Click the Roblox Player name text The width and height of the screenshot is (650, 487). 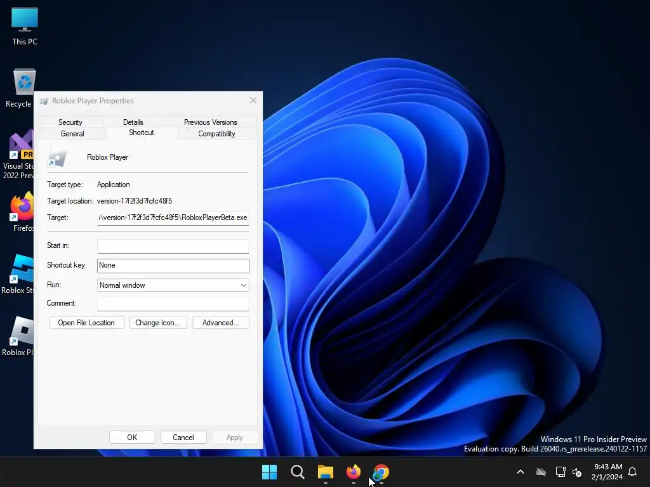tap(107, 157)
